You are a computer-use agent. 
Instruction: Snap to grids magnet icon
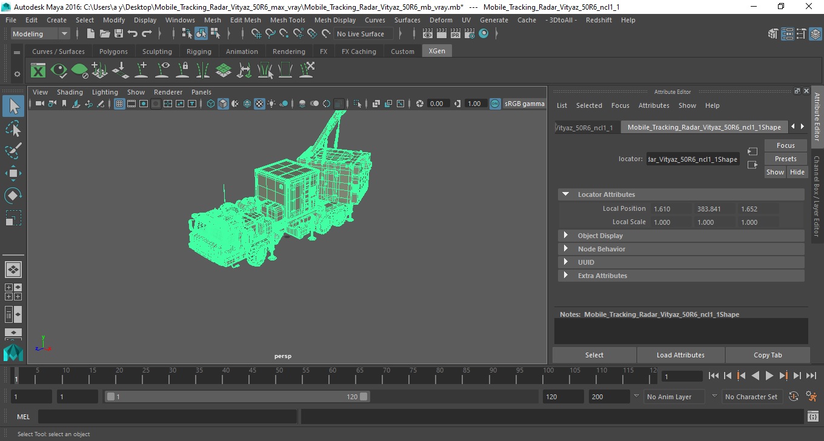pyautogui.click(x=255, y=34)
